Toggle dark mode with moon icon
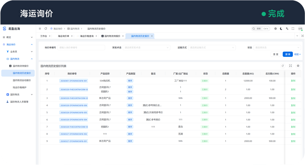 (281, 29)
